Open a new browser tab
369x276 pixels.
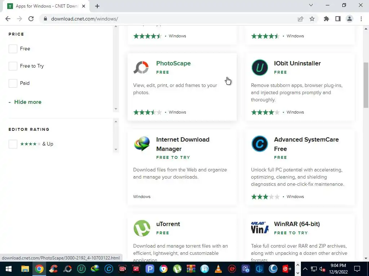point(97,6)
